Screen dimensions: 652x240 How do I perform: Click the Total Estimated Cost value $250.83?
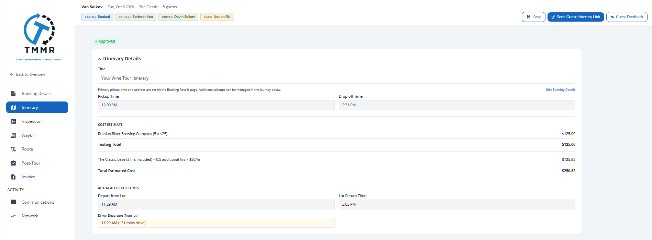pos(568,171)
